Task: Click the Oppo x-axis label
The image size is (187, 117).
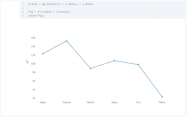Action: click(114, 102)
